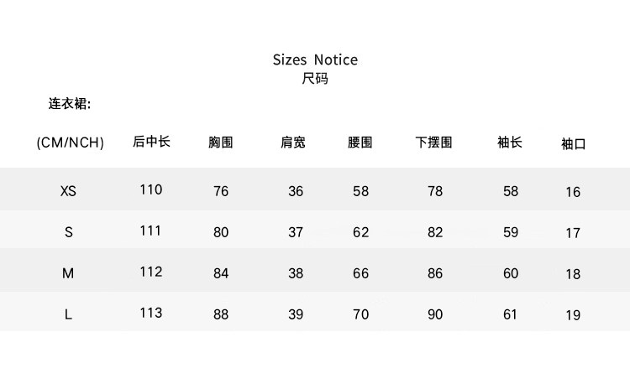Image resolution: width=630 pixels, height=368 pixels.
Task: Select the 连衣裙 label
Action: (69, 105)
